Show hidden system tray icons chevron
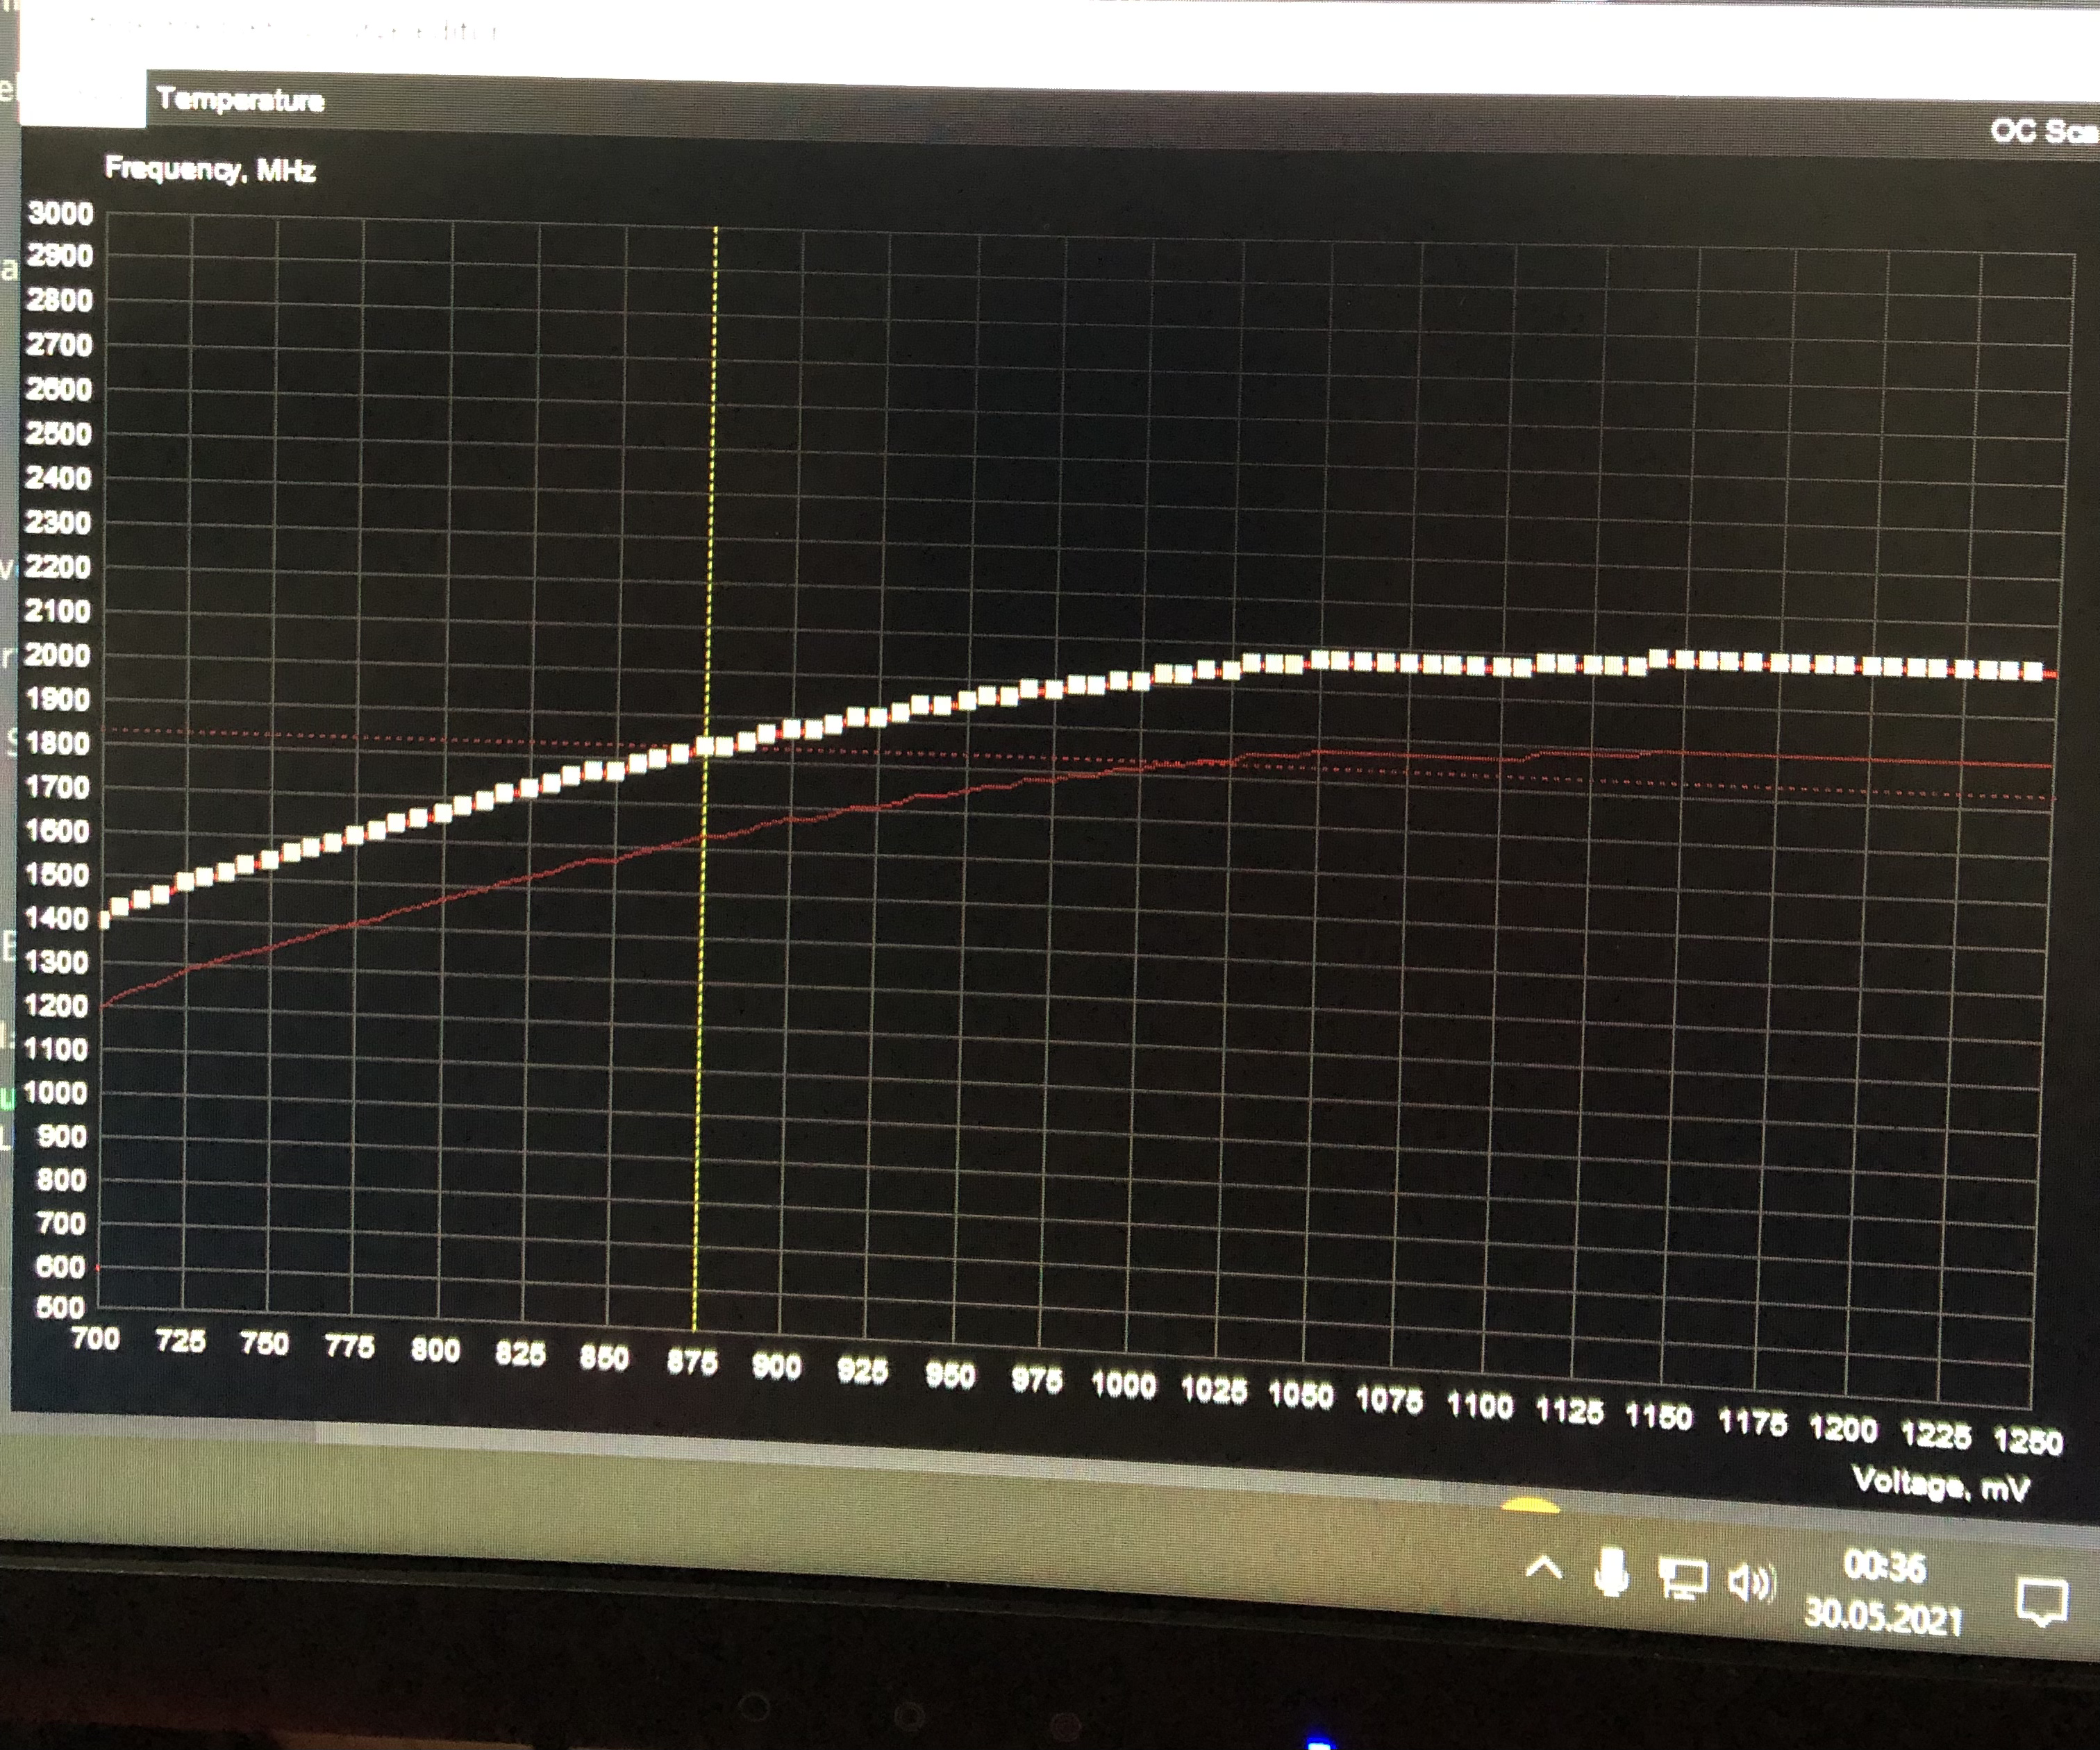The width and height of the screenshot is (2100, 1750). [1543, 1568]
